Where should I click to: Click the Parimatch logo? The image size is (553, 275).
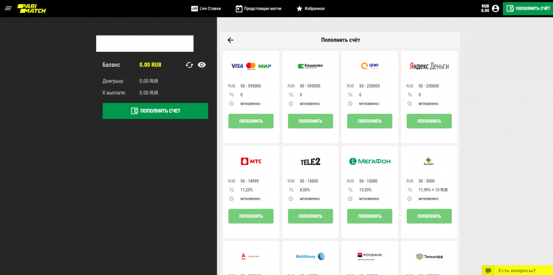[32, 9]
